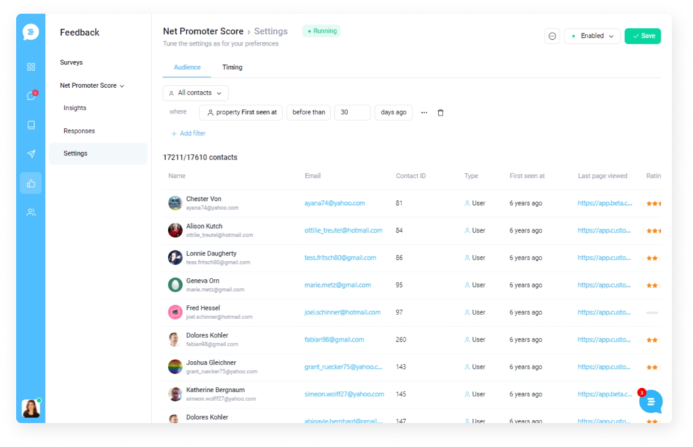Open email marie.metz@gmail.com link
This screenshot has width=693, height=447.
click(338, 285)
